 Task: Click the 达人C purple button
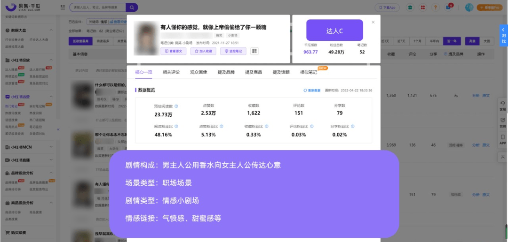point(335,30)
